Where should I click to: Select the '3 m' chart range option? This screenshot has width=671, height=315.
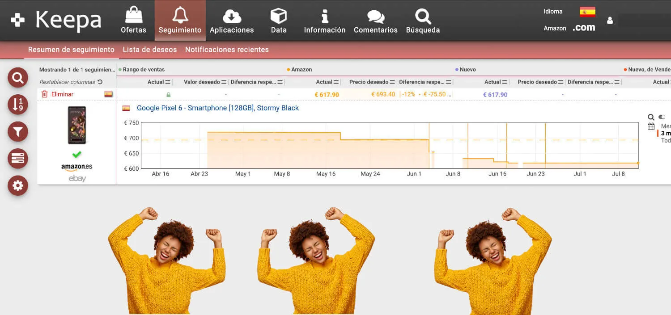coord(666,134)
